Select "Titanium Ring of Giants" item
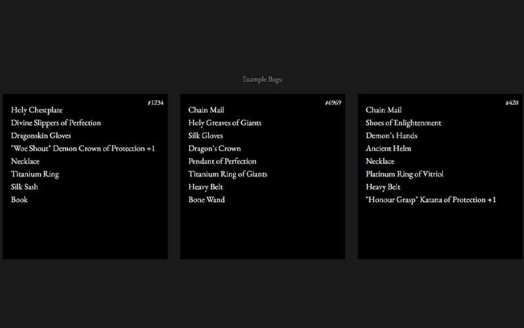The width and height of the screenshot is (524, 328). point(227,174)
